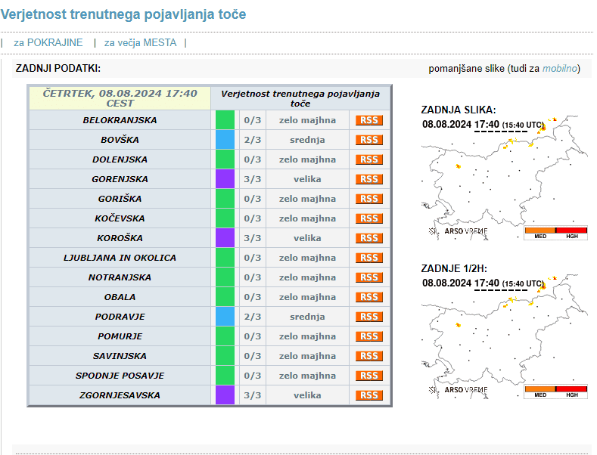
Task: Open the Koroška RSS feed icon
Action: point(369,238)
